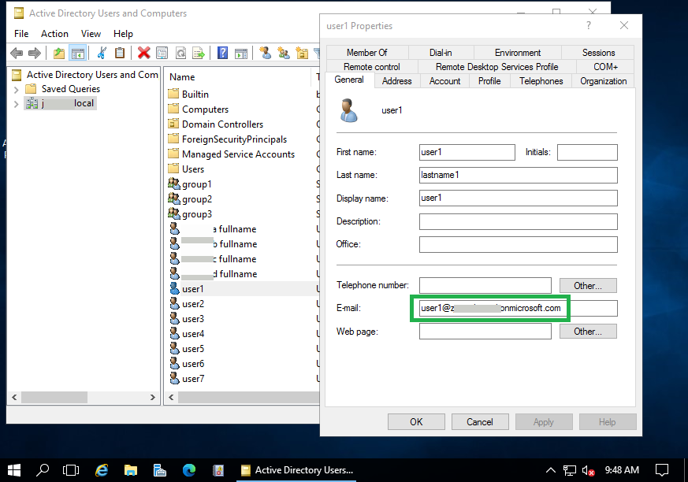Open Microsoft Edge from the taskbar

(x=190, y=470)
